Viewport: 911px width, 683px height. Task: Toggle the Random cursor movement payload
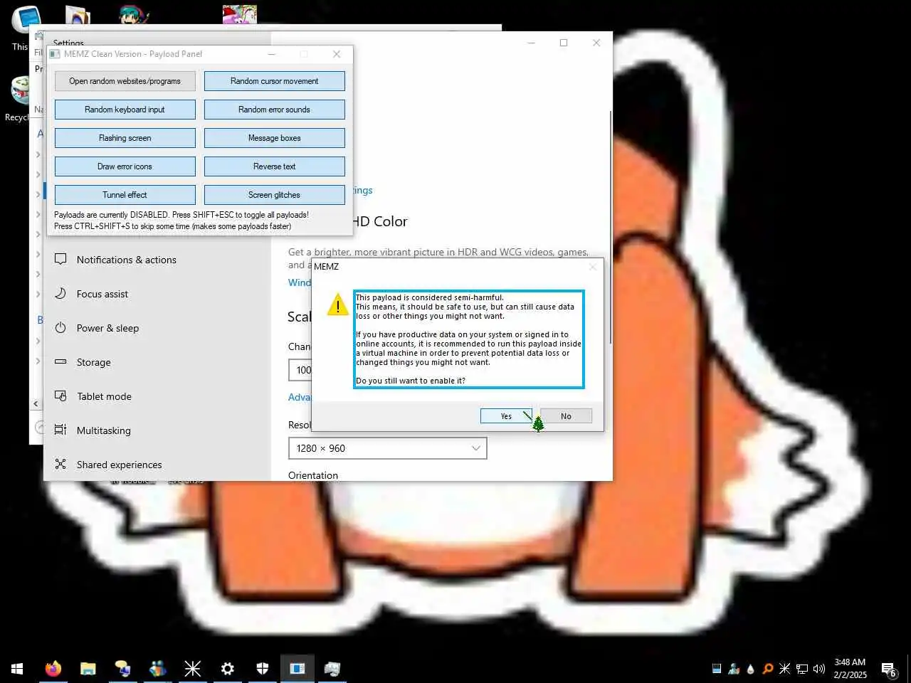[x=275, y=81]
